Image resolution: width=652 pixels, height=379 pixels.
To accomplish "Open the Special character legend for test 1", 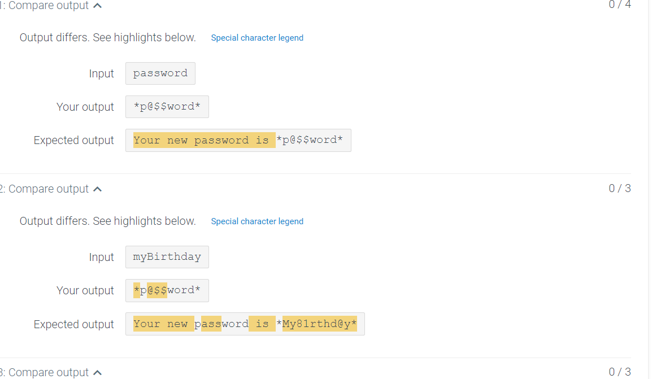I will point(257,37).
